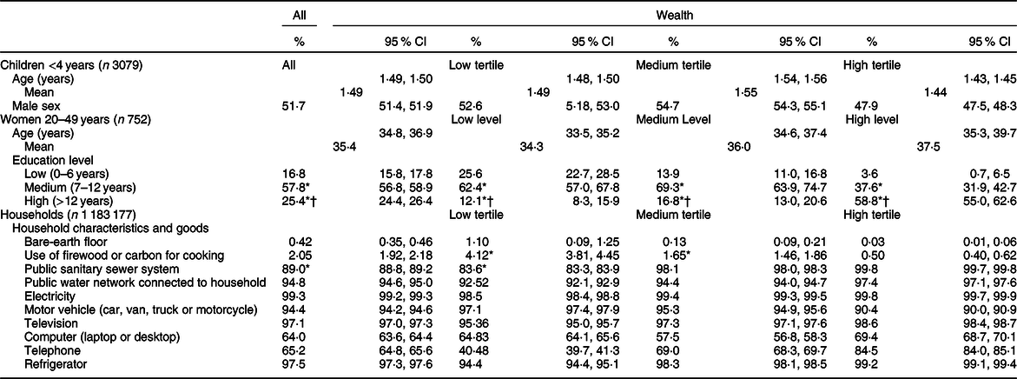Select the "Households (n 1 183 177)" heading
This screenshot has width=1017, height=379.
point(65,209)
